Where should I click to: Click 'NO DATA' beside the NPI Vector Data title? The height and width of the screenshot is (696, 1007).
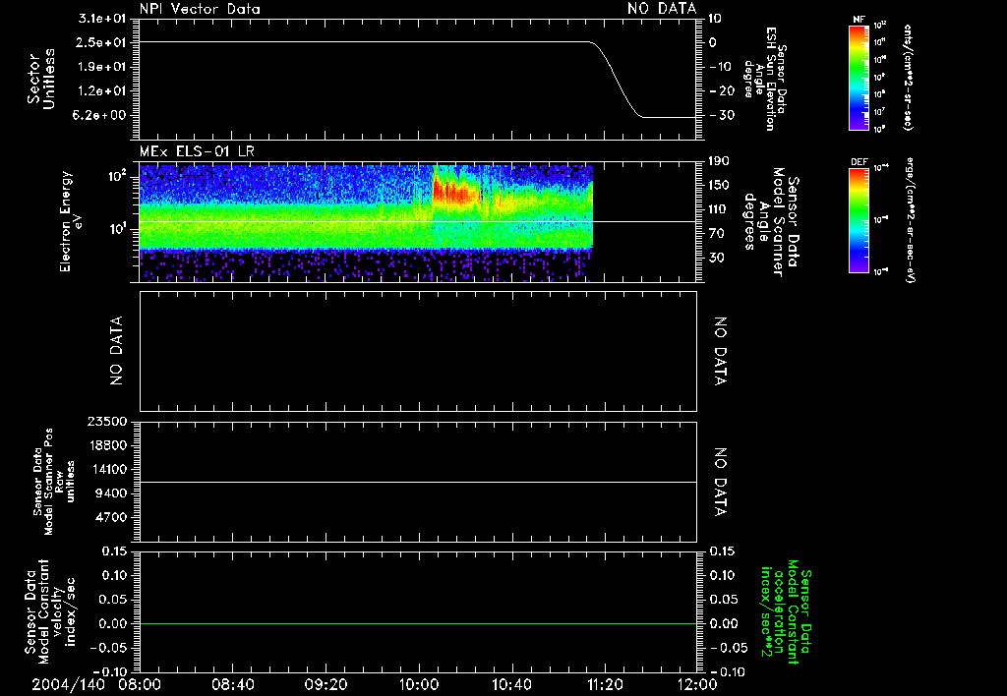coord(662,9)
